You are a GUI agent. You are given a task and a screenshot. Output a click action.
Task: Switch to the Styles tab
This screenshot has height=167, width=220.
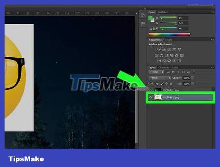pyautogui.click(x=169, y=40)
